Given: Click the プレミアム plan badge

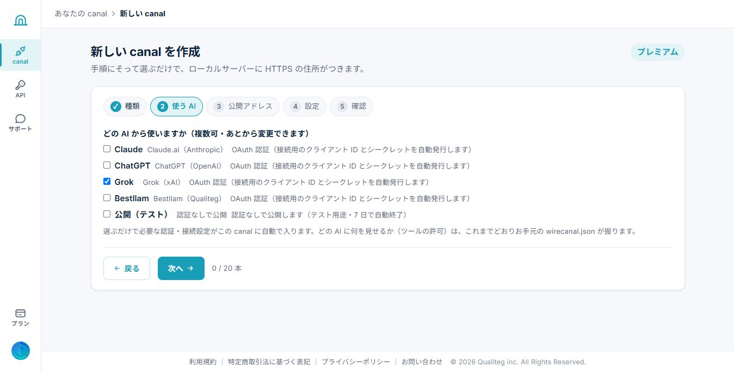Looking at the screenshot, I should pyautogui.click(x=657, y=52).
